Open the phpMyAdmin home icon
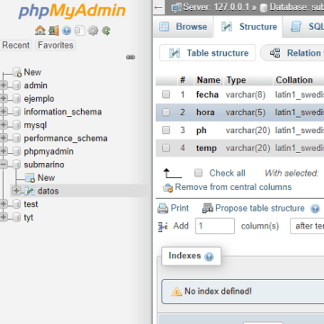 40,31
